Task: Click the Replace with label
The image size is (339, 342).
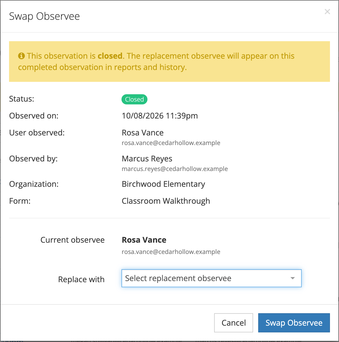Action: point(81,279)
